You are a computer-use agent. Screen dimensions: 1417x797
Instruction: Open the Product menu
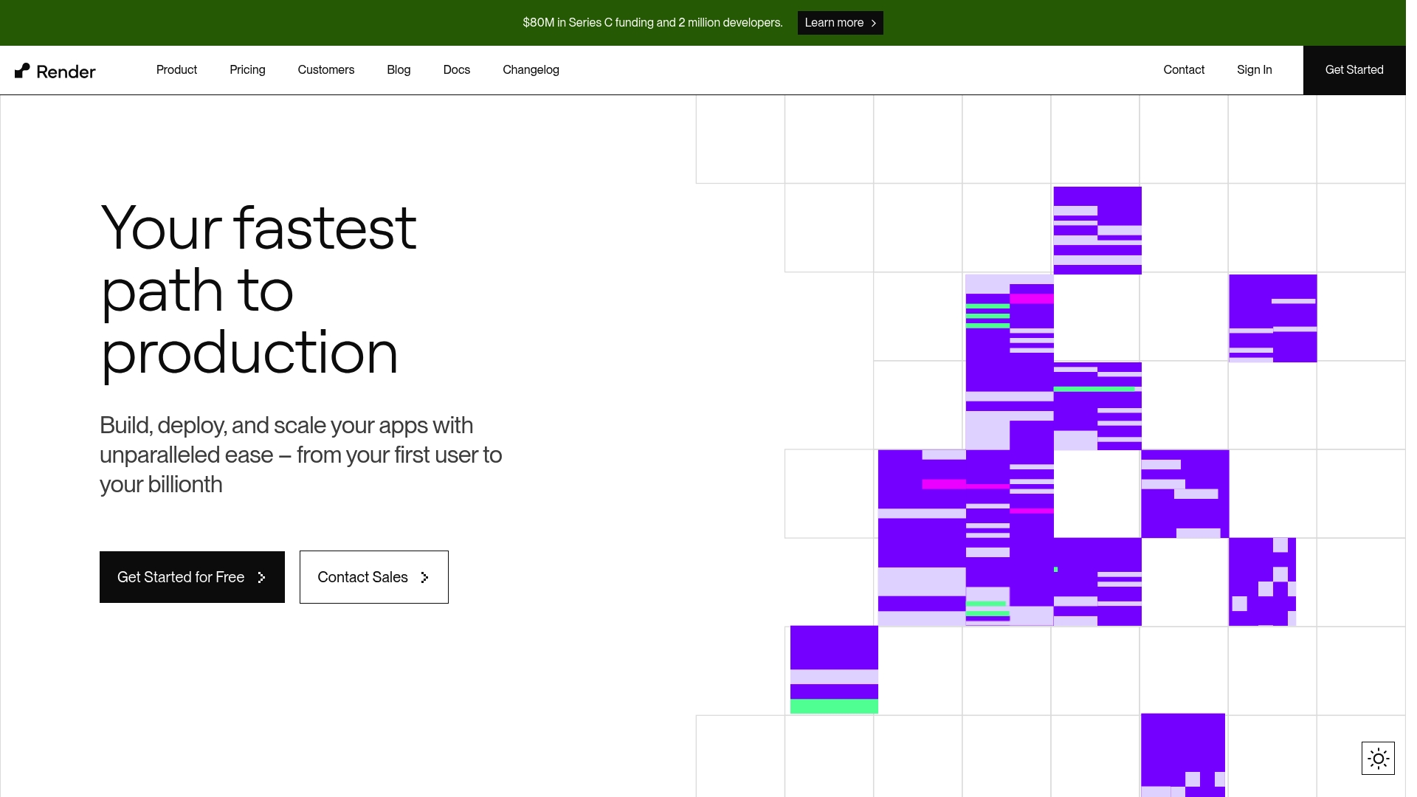[176, 69]
